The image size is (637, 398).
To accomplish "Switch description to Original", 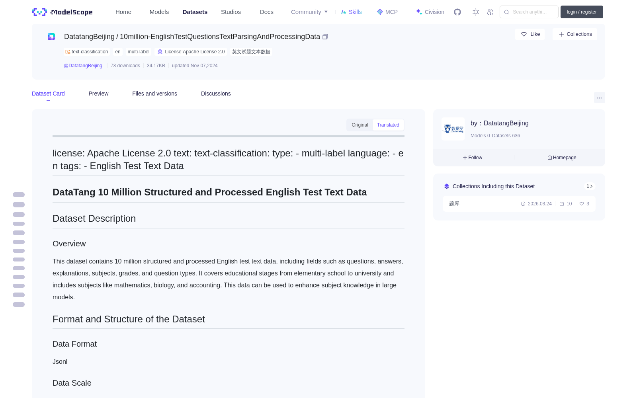I will pyautogui.click(x=360, y=125).
